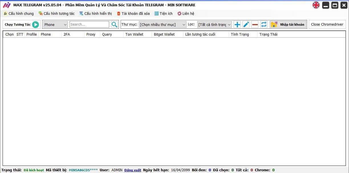Switch language via the UK flag icon

click(x=316, y=5)
